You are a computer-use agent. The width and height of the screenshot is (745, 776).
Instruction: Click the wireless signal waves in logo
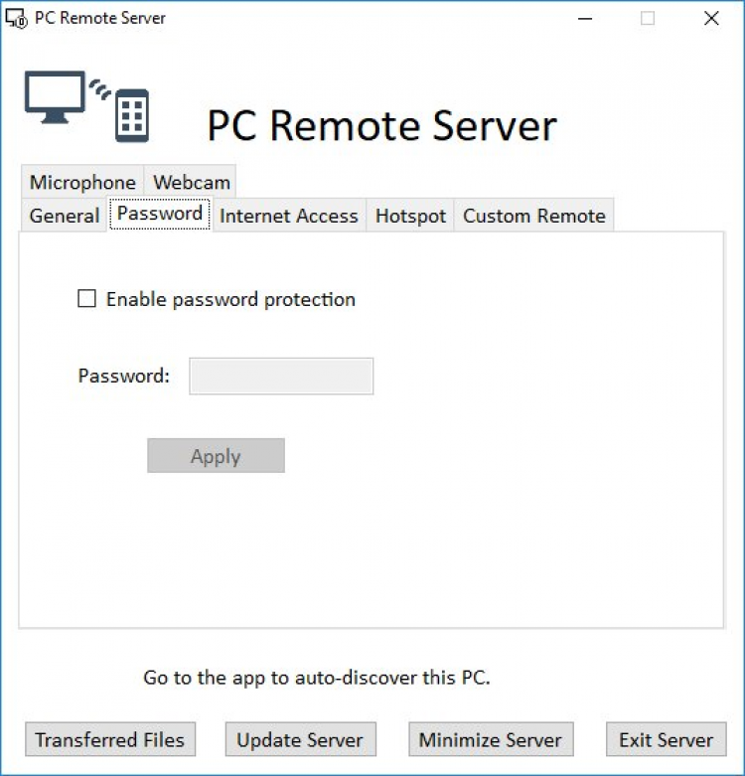[x=99, y=89]
